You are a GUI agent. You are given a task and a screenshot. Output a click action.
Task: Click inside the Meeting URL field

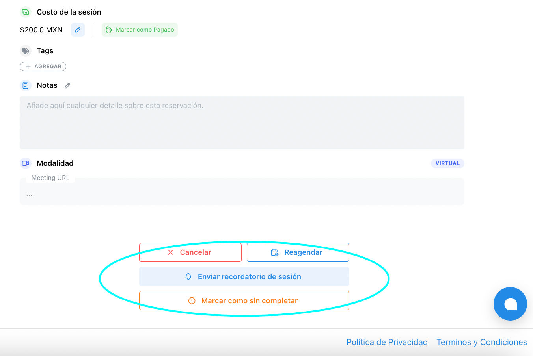(x=242, y=194)
